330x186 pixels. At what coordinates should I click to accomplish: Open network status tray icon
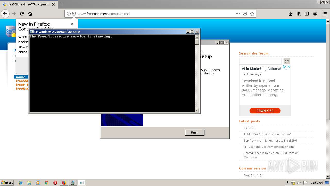(293, 183)
